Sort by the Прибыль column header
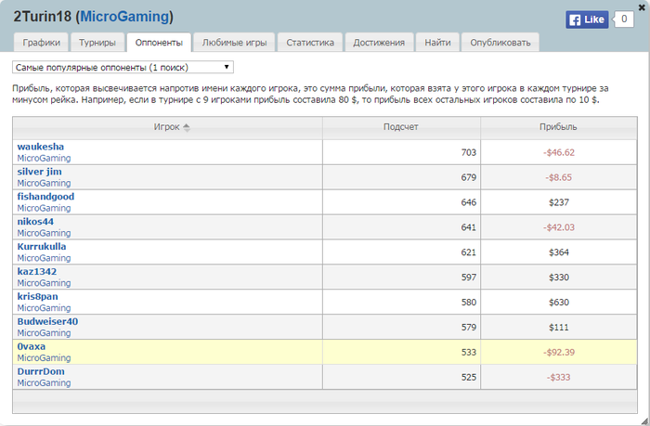The width and height of the screenshot is (650, 426). [558, 128]
